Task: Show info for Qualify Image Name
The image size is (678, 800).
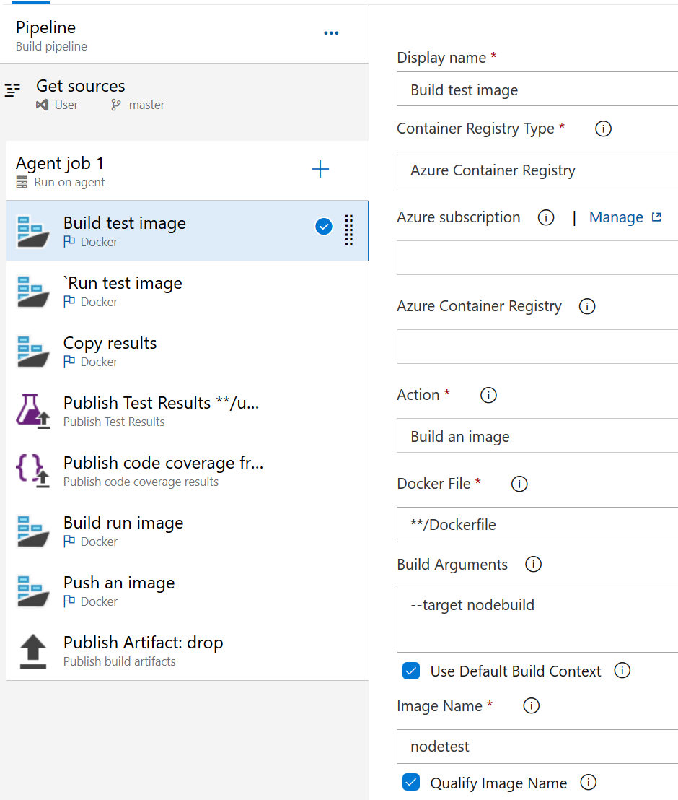Action: [589, 783]
